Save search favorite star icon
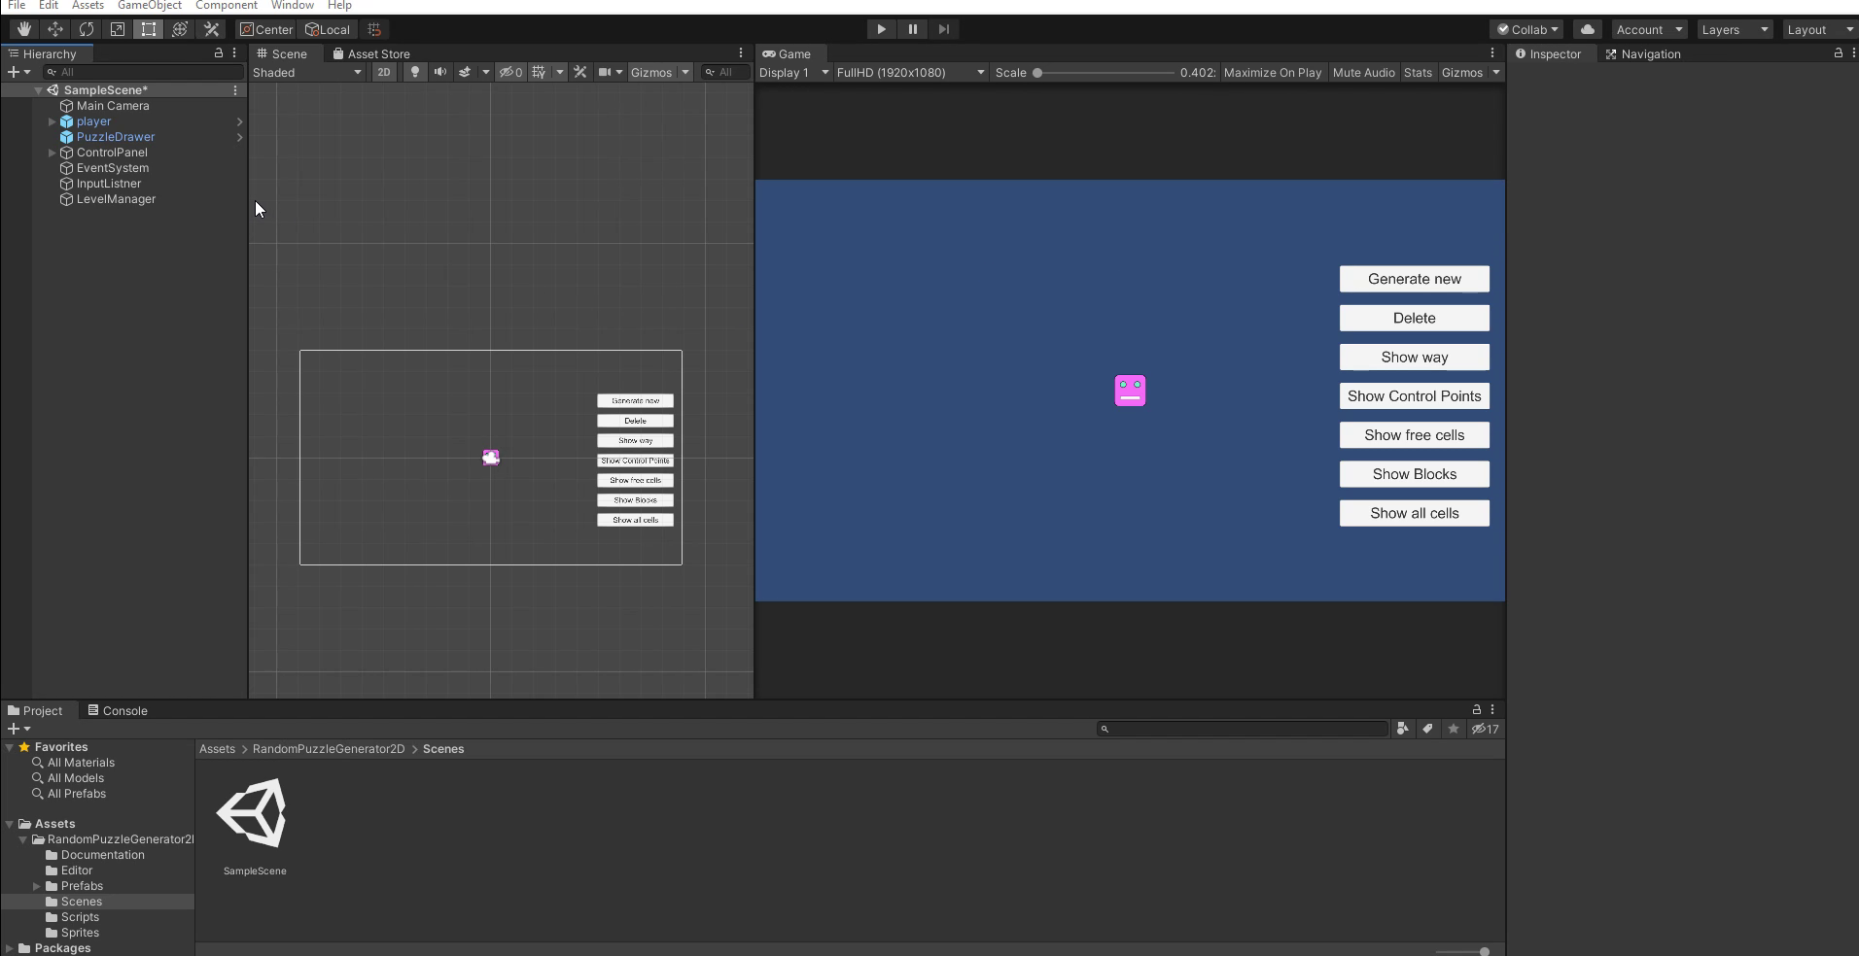Viewport: 1859px width, 956px height. click(x=1453, y=728)
